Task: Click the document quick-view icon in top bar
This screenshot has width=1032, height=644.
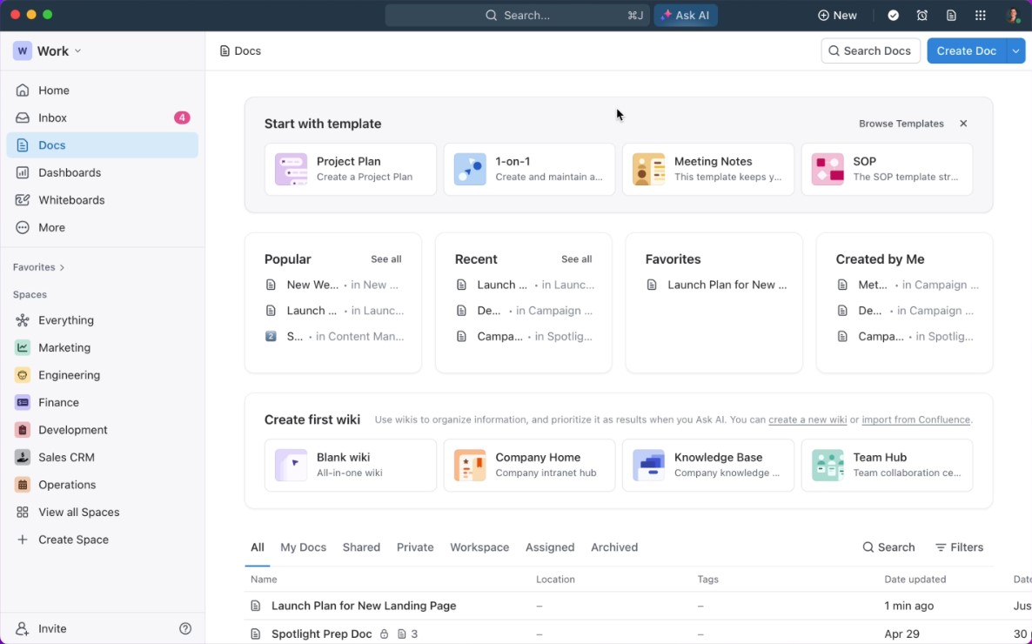Action: tap(951, 15)
